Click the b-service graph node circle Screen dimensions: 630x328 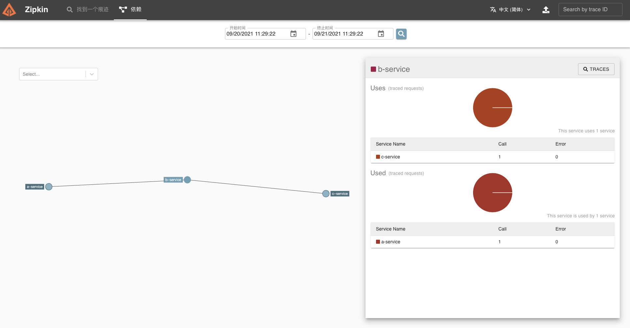(x=188, y=180)
